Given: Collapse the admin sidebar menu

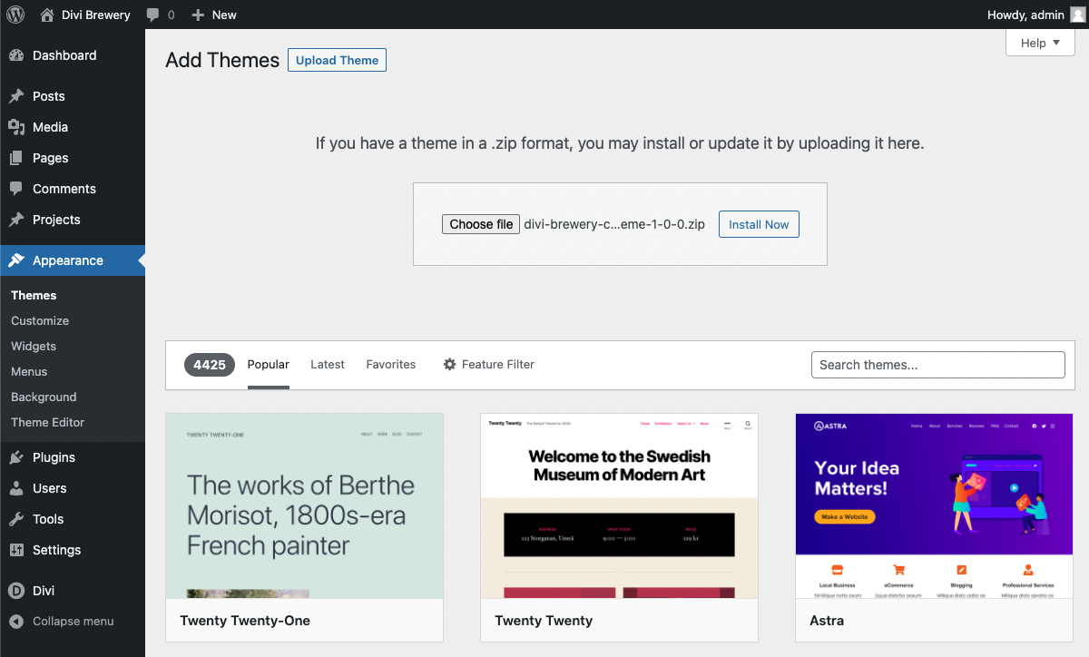Looking at the screenshot, I should click(x=73, y=622).
